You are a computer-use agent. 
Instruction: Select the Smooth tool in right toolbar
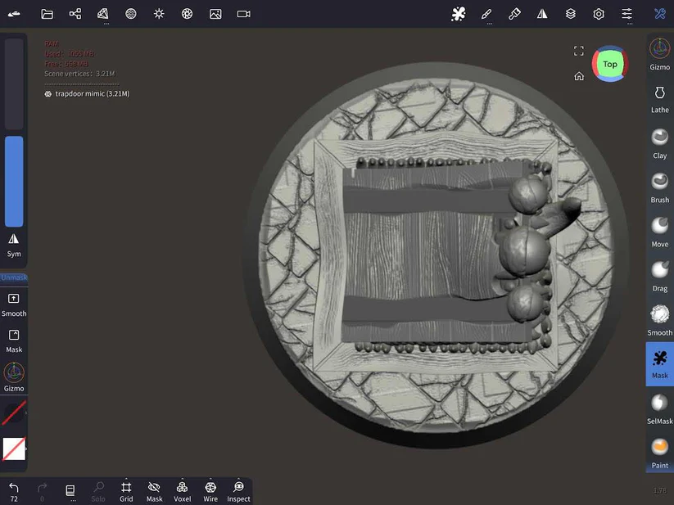(x=659, y=321)
